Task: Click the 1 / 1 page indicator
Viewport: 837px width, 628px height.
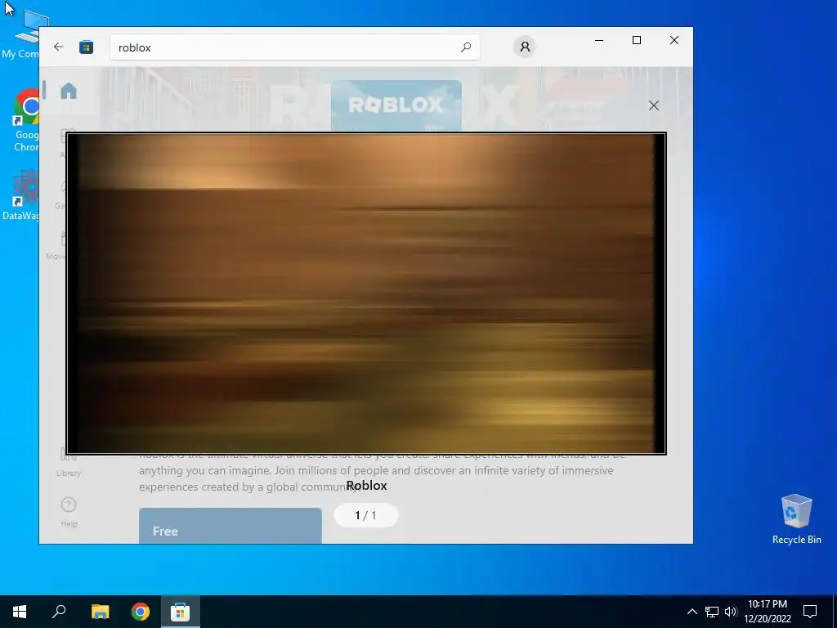Action: [x=365, y=515]
